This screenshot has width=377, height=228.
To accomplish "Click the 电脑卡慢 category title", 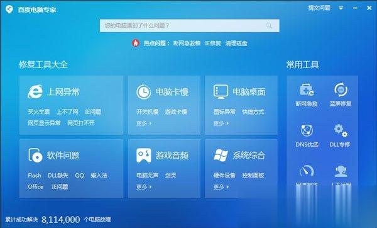I will point(172,92).
